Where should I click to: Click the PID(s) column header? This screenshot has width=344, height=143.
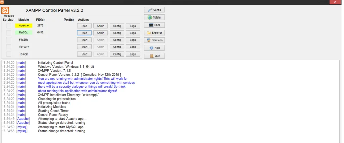coord(40,20)
